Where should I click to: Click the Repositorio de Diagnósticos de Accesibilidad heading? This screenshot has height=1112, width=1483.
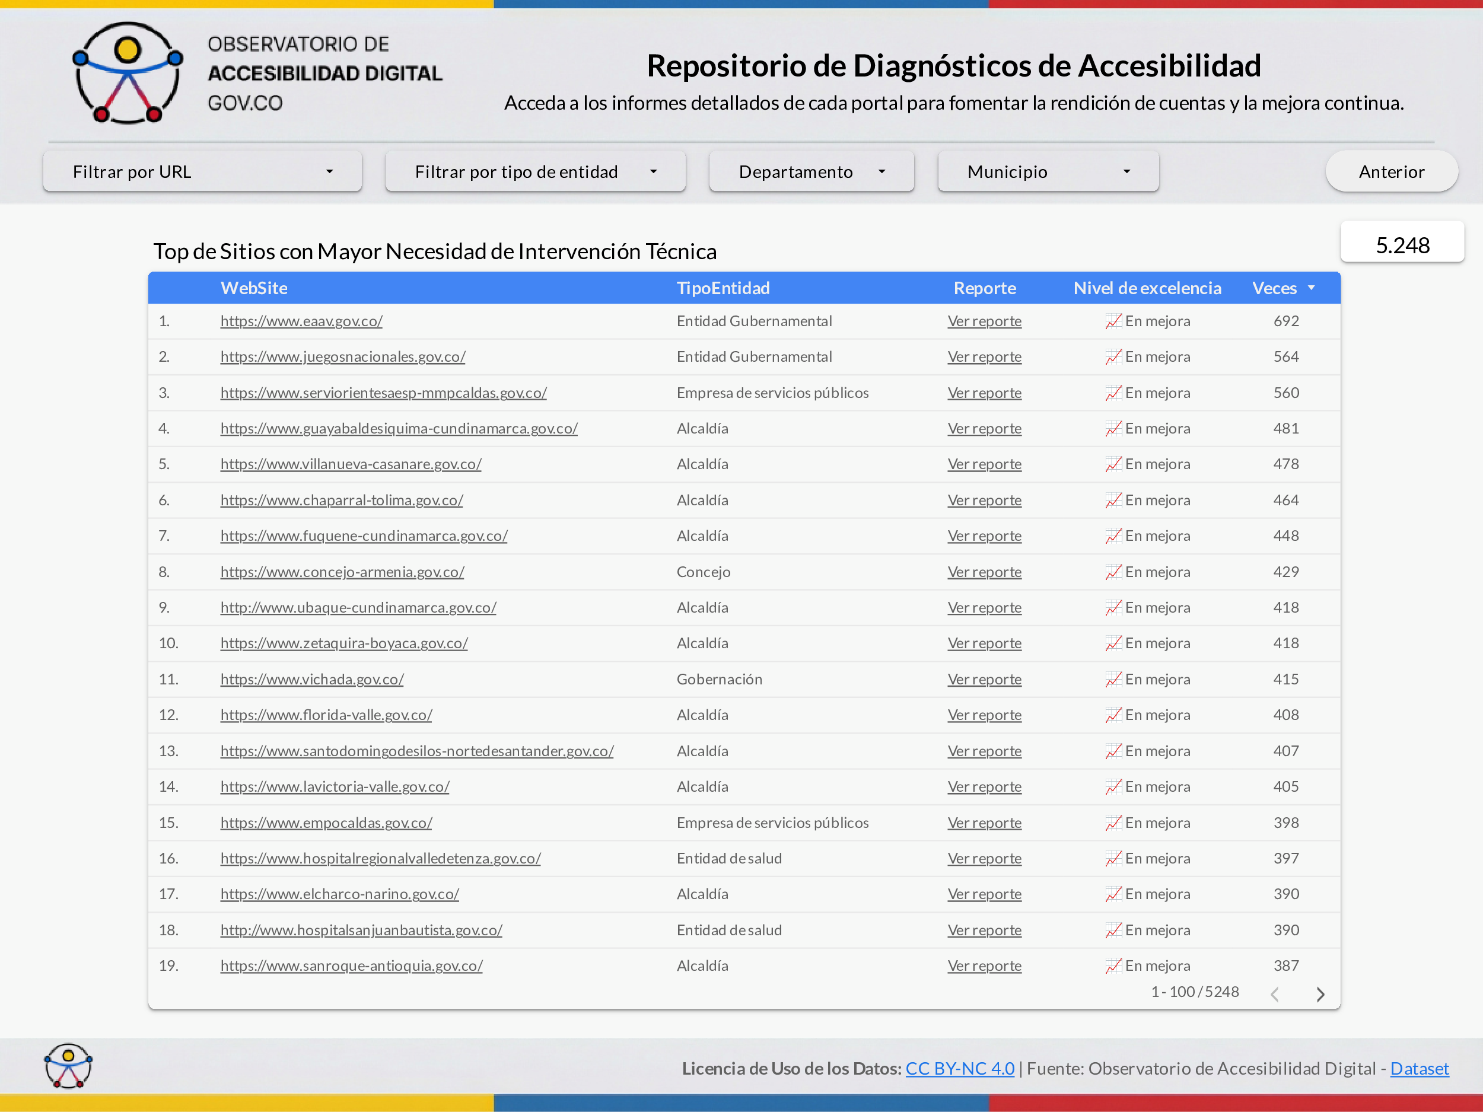tap(953, 66)
